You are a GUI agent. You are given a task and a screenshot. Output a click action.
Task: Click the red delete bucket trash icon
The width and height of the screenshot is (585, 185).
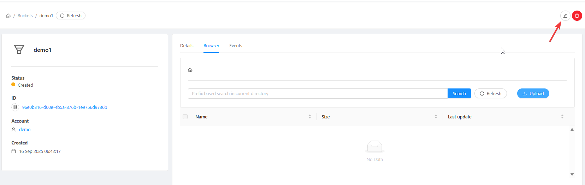577,16
